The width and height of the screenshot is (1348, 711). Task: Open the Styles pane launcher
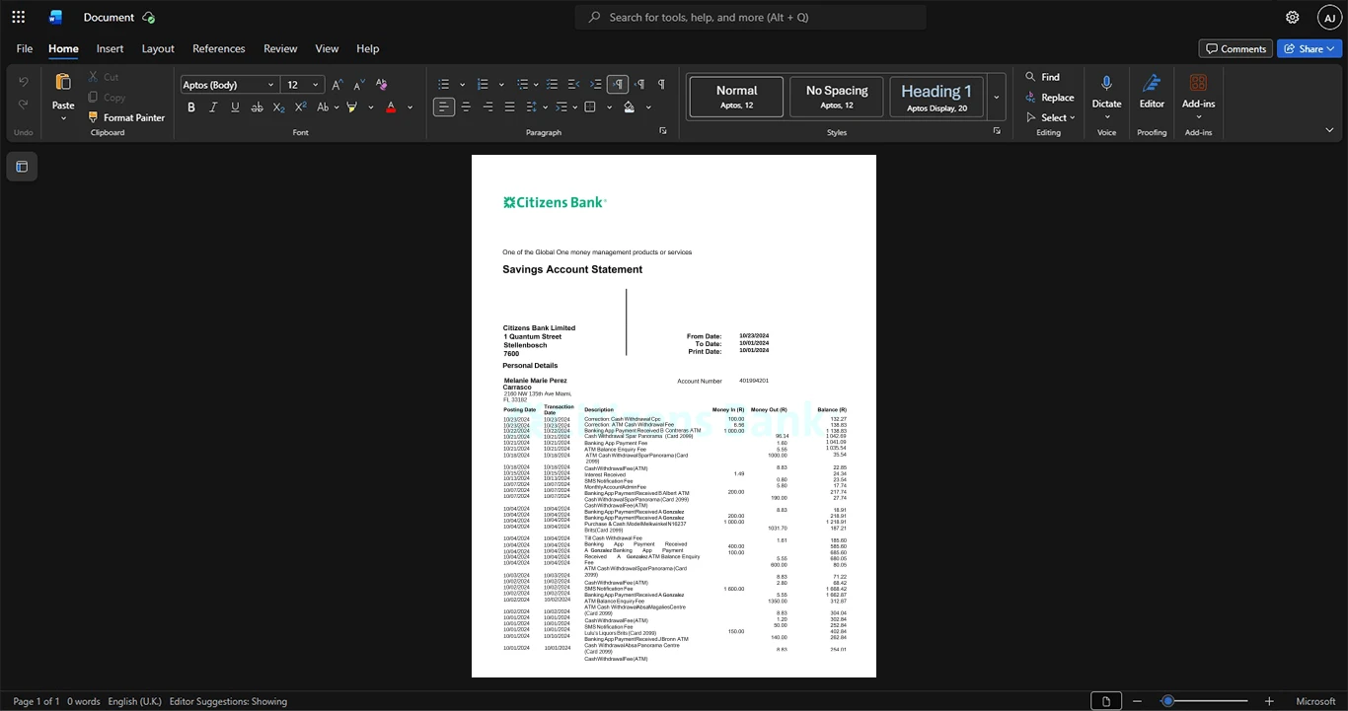point(997,131)
